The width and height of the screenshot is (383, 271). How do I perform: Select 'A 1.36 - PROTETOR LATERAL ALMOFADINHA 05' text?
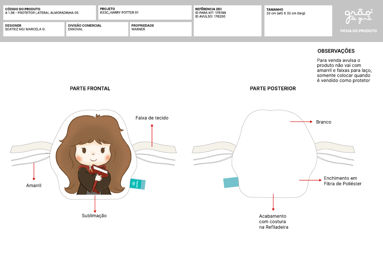42,13
